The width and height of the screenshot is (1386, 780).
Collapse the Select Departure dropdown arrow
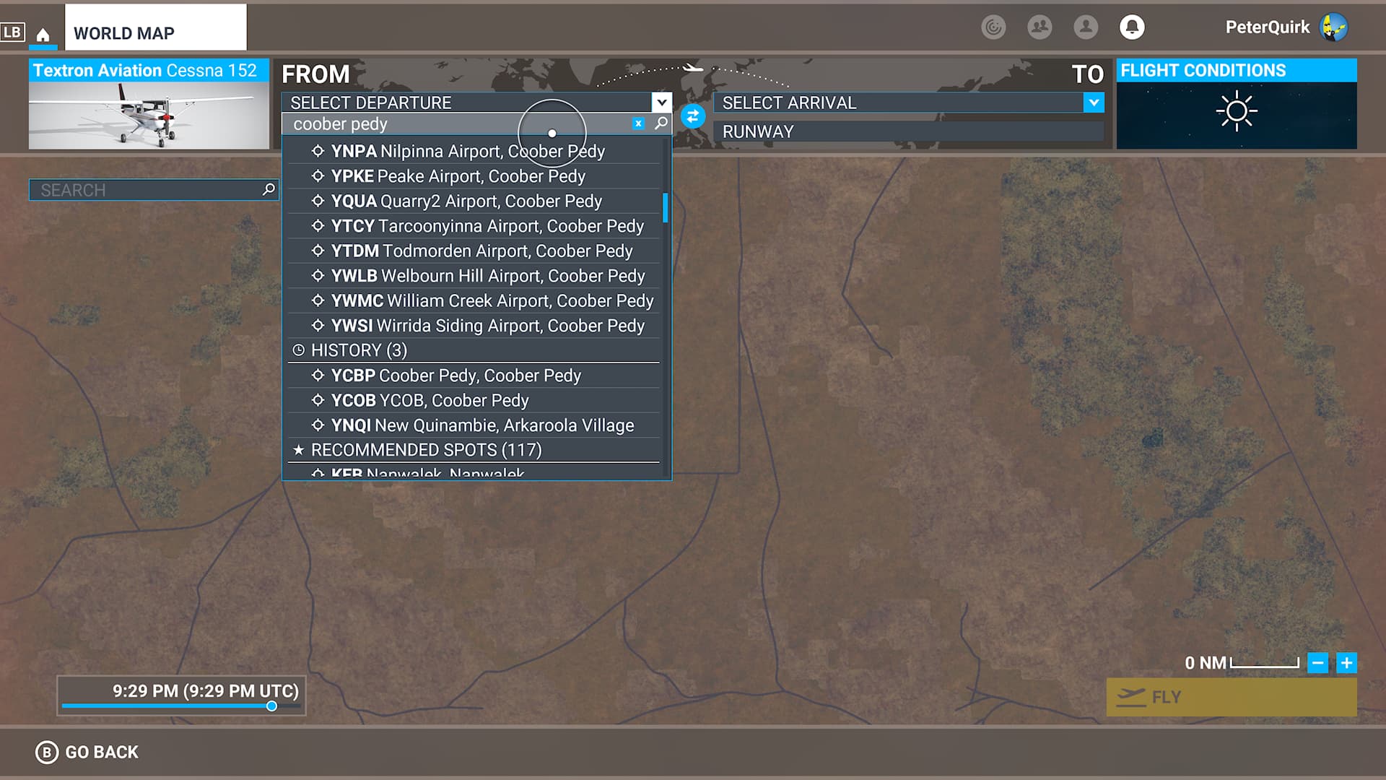(x=661, y=103)
